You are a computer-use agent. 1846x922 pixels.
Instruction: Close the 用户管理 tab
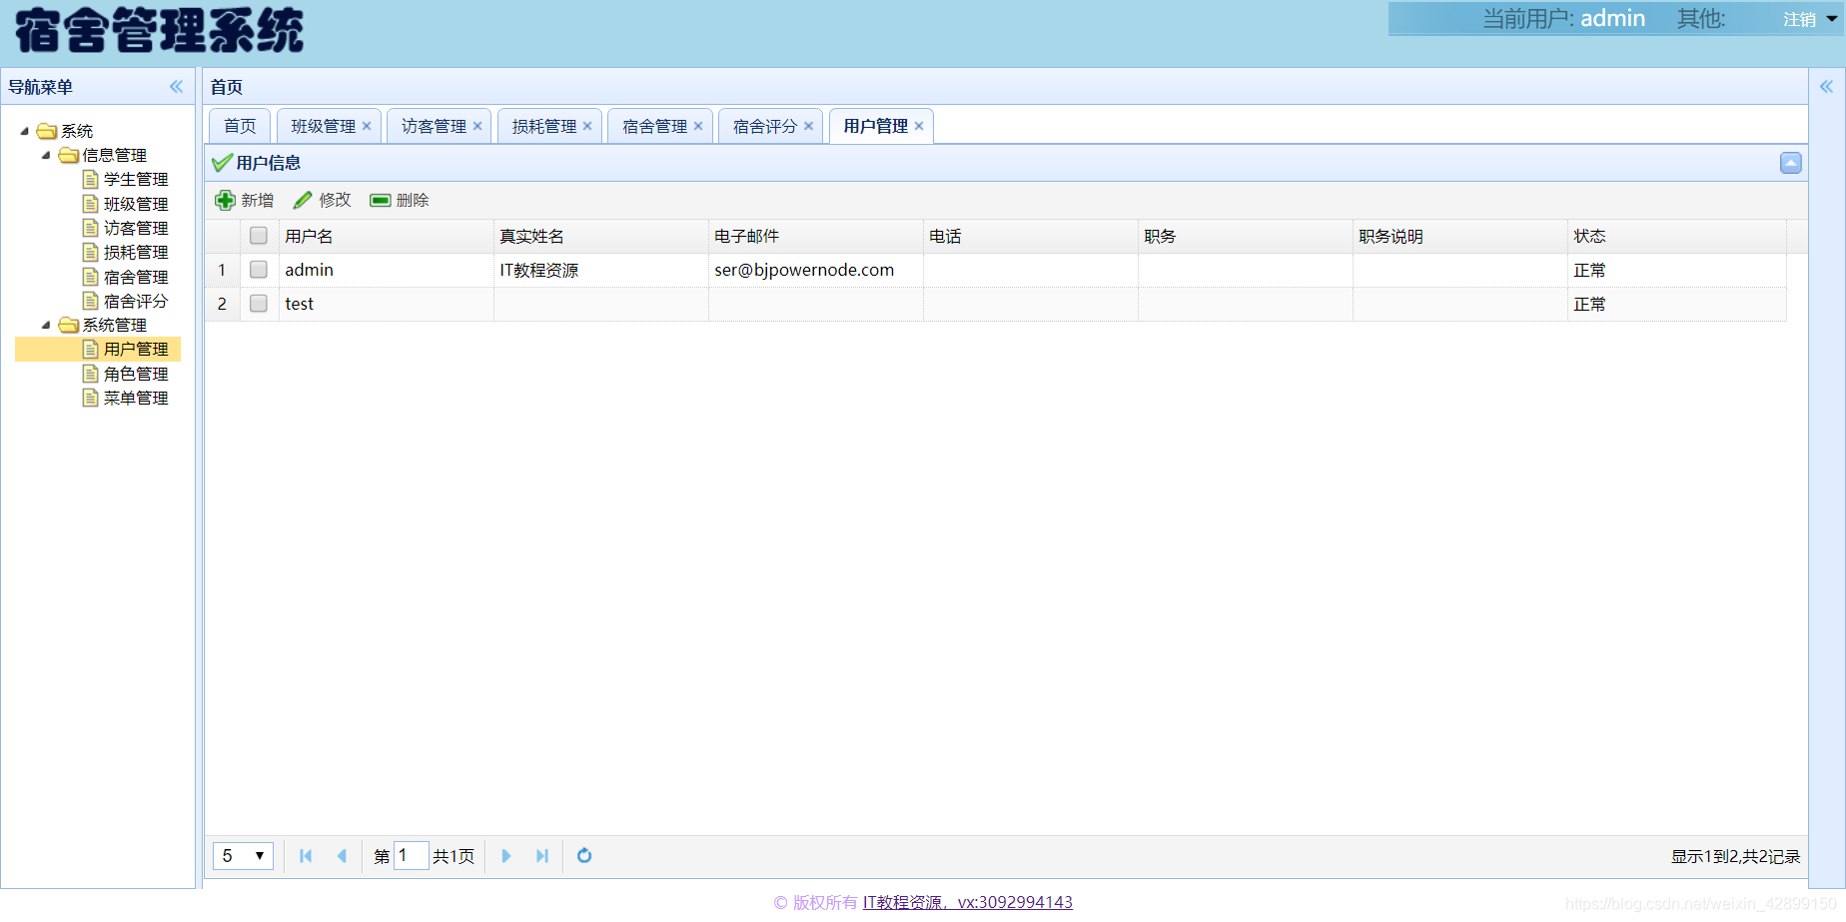[x=919, y=126]
